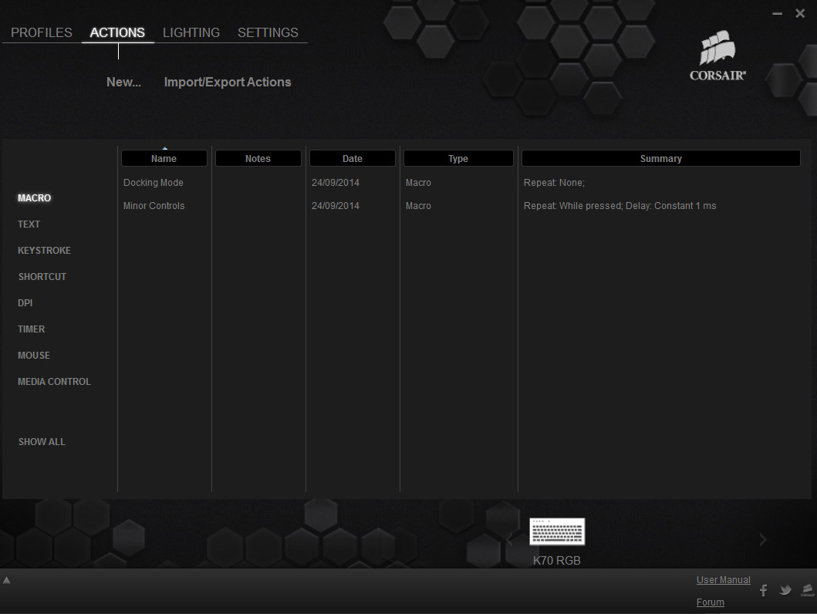This screenshot has height=614, width=817.
Task: Open the Facebook icon link
Action: click(763, 590)
